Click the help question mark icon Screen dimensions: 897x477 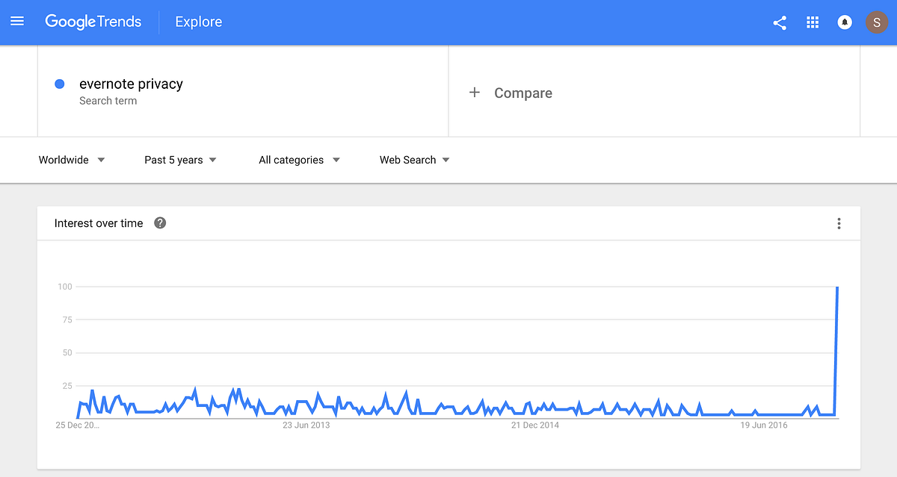[x=160, y=223]
